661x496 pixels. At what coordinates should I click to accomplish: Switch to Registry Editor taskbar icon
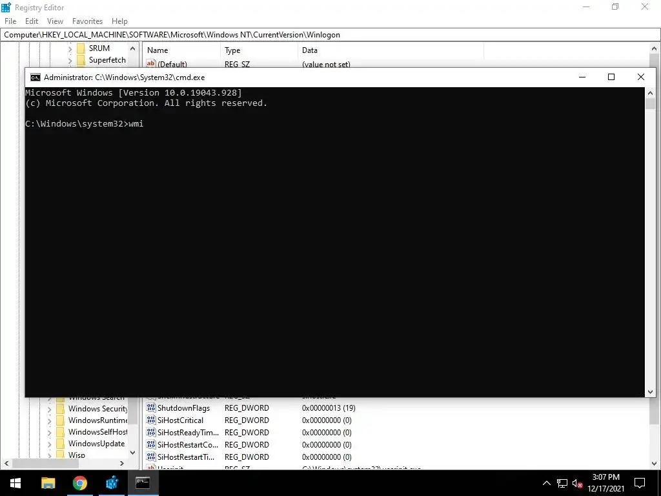[111, 483]
